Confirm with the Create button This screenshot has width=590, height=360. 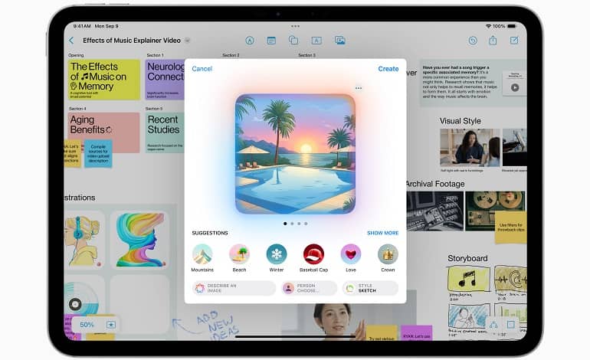(x=388, y=69)
